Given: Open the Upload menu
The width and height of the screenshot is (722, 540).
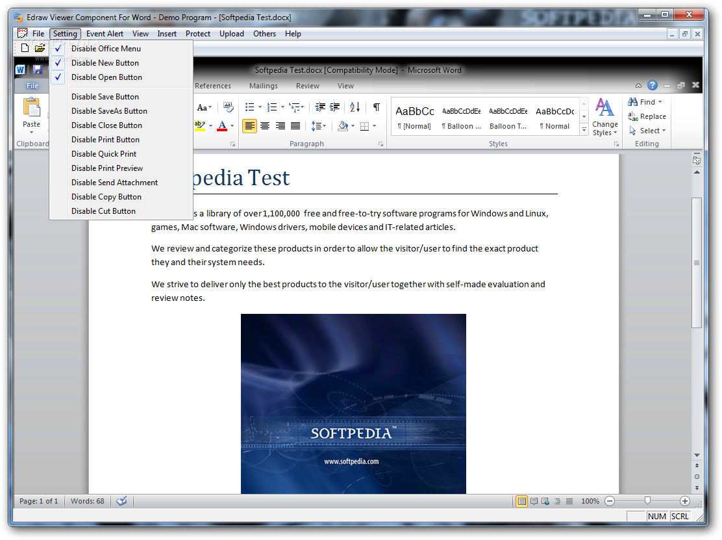Looking at the screenshot, I should [232, 34].
